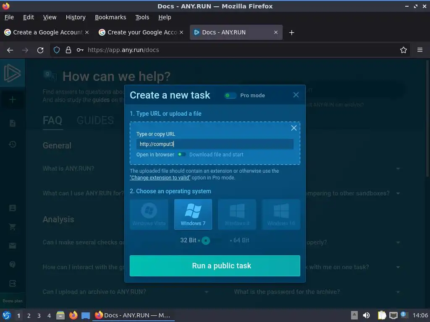The width and height of the screenshot is (430, 322).
Task: Select the Docs - ANY.RUN tab
Action: tap(236, 32)
